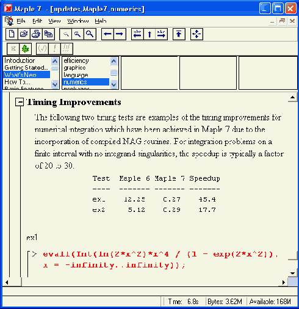Click the largest zoom magnifier icon
The image size is (299, 309).
90,34
